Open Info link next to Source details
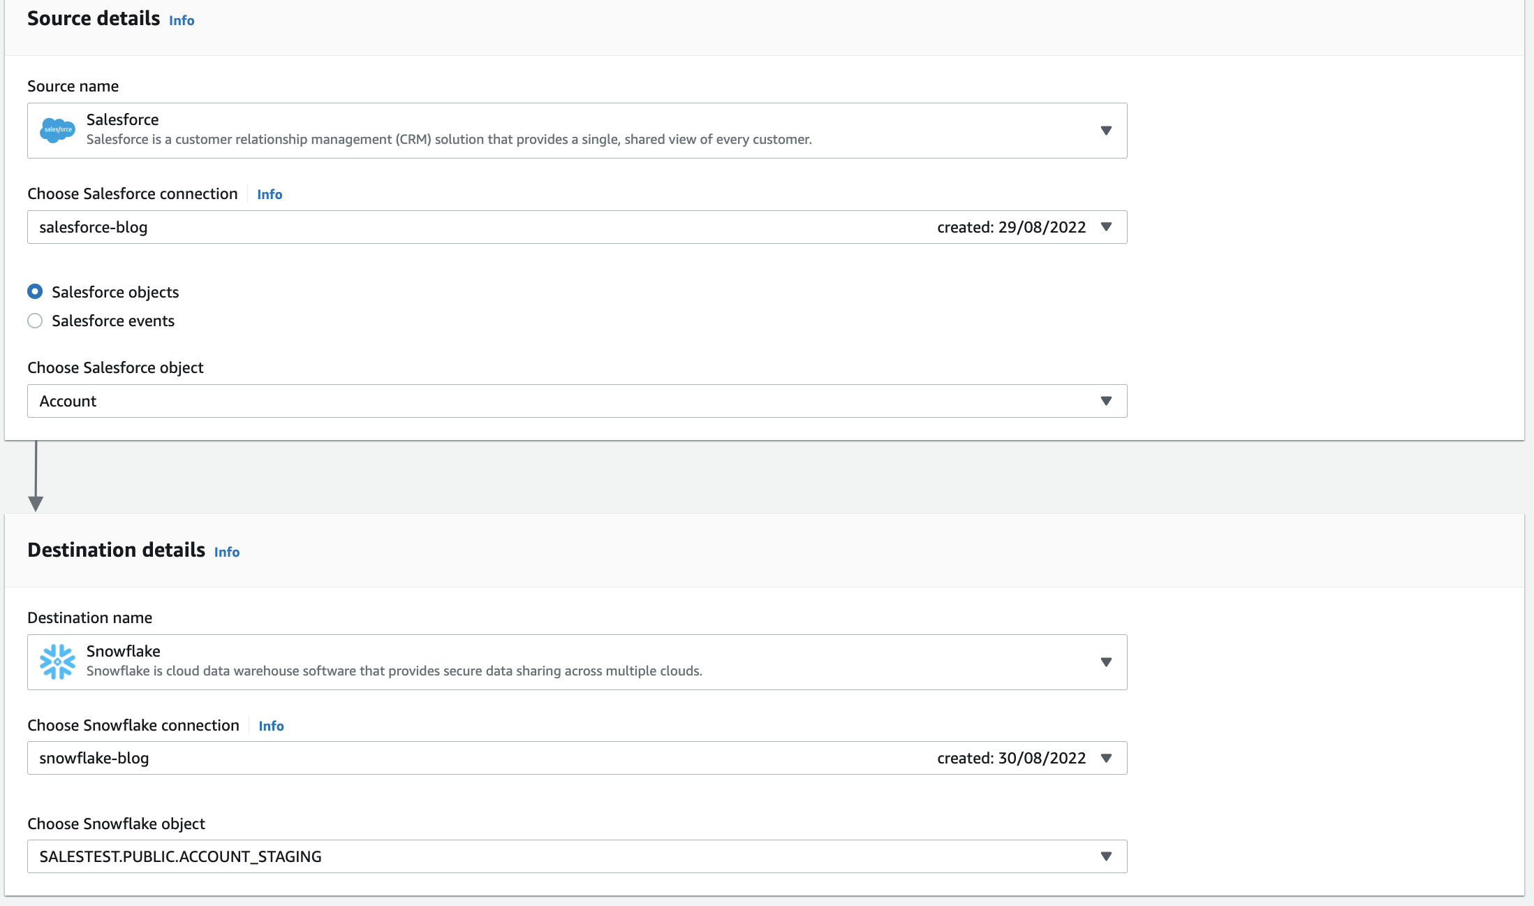This screenshot has height=906, width=1534. click(182, 21)
